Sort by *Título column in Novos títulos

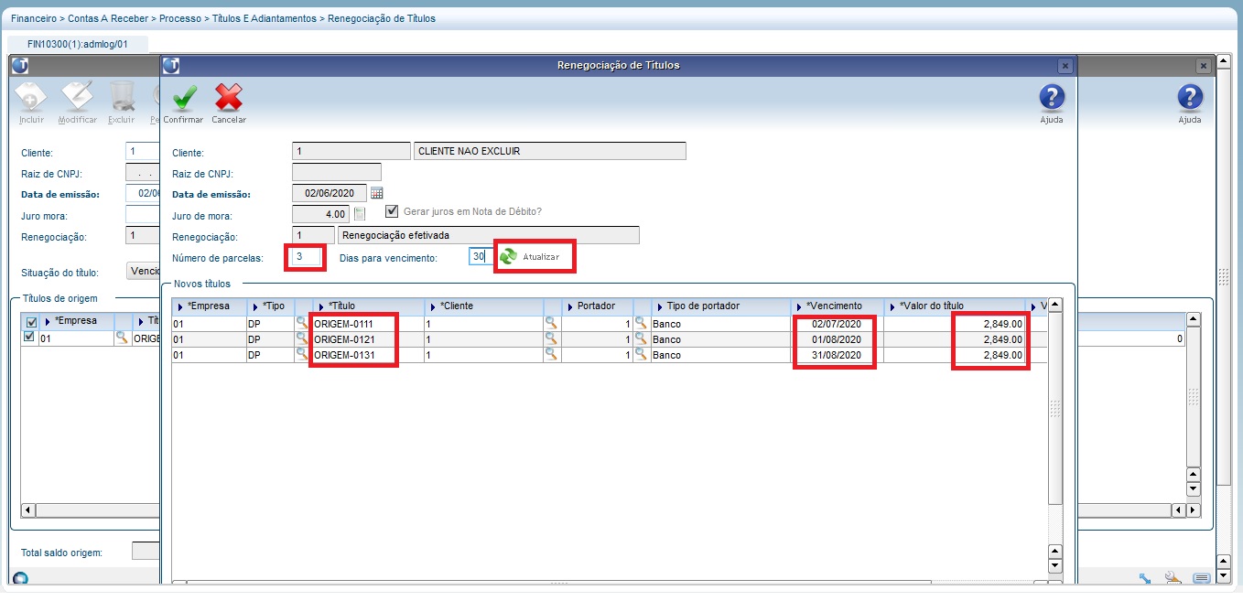coord(368,306)
